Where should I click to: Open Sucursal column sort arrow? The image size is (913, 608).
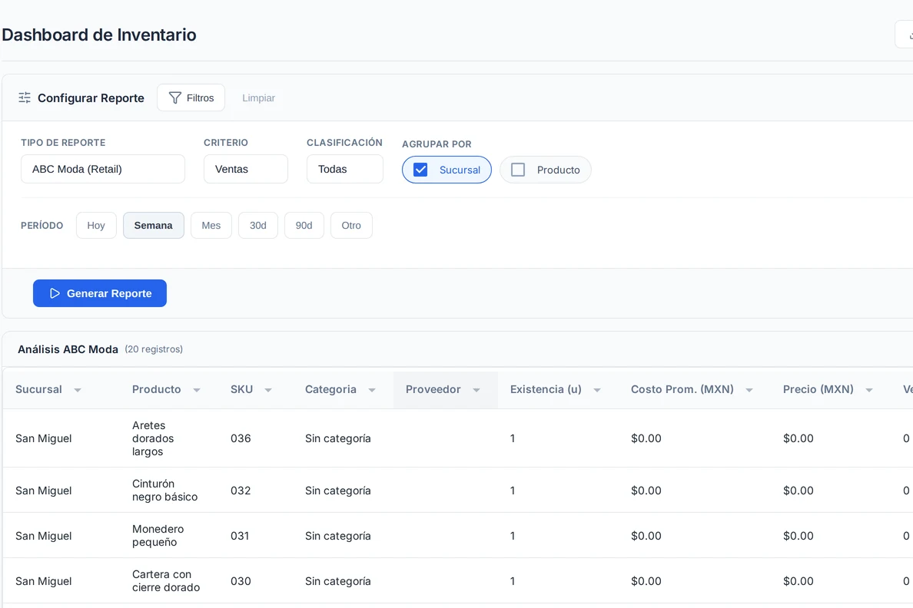[78, 390]
